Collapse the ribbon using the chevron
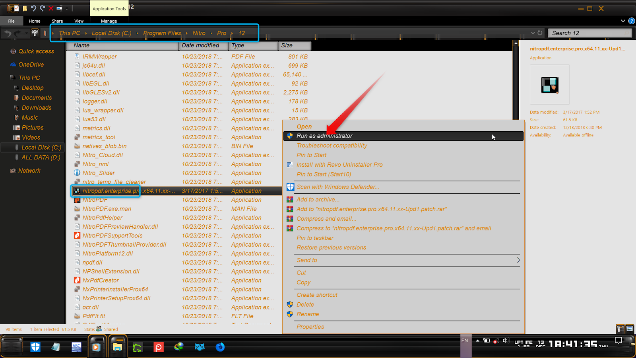 pos(623,21)
